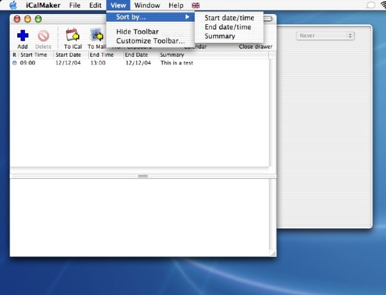Click the blue dot in event row

click(x=15, y=63)
